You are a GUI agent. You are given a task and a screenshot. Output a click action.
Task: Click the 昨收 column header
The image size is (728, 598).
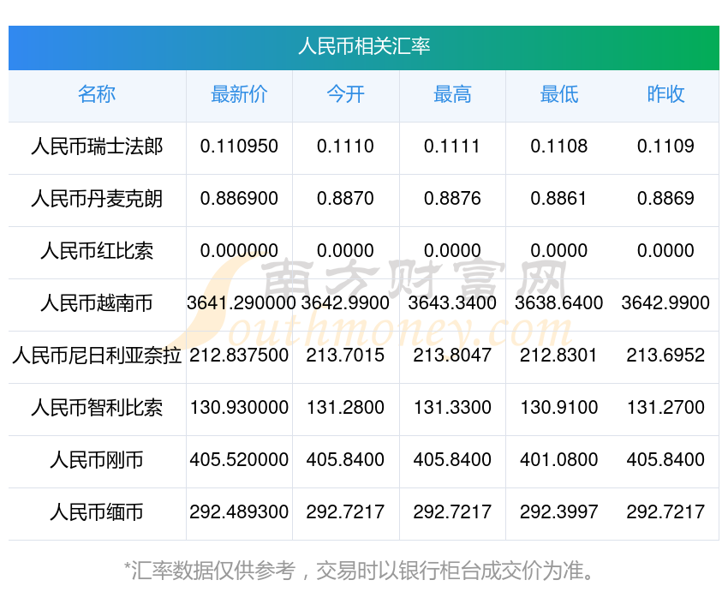[x=665, y=94]
